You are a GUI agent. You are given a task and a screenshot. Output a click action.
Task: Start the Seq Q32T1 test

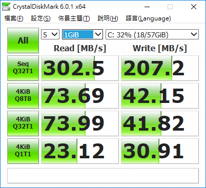coord(23,68)
